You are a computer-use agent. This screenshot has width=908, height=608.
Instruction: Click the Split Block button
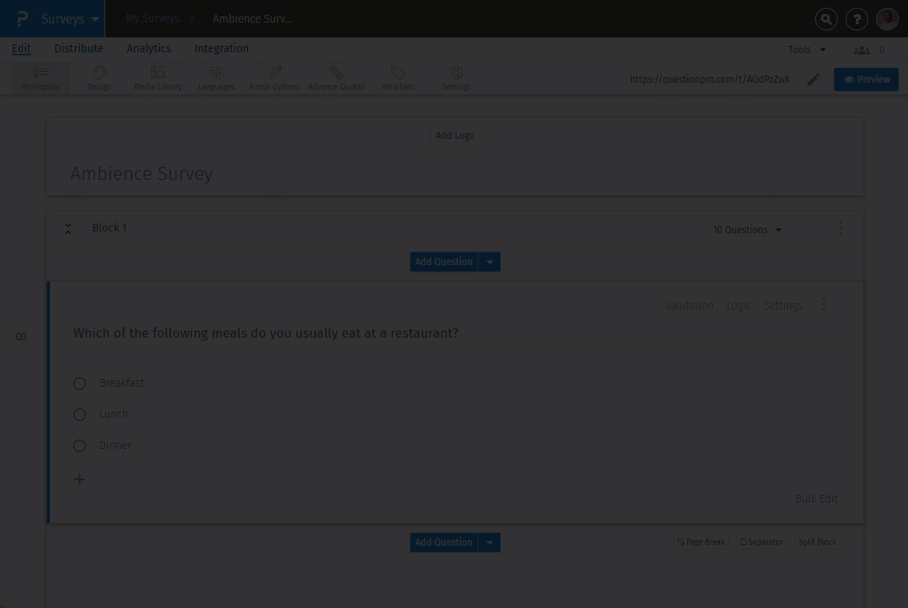[x=817, y=542]
